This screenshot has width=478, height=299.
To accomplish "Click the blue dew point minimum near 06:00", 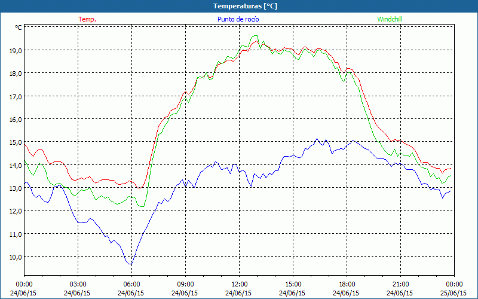I will click(x=130, y=264).
